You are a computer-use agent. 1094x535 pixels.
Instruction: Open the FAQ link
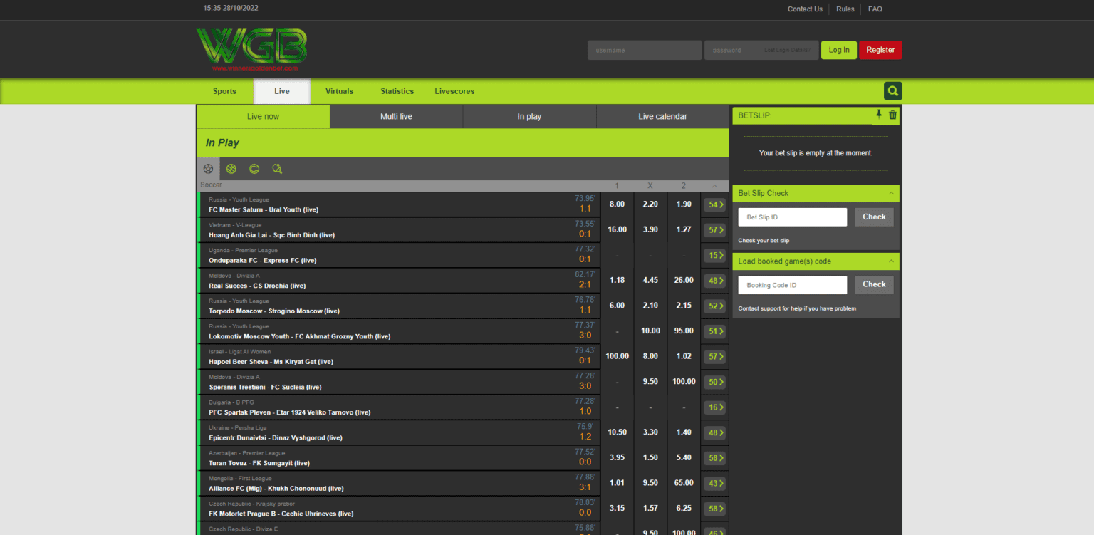[x=875, y=9]
